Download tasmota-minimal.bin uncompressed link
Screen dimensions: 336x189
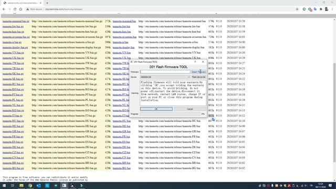click(124, 21)
